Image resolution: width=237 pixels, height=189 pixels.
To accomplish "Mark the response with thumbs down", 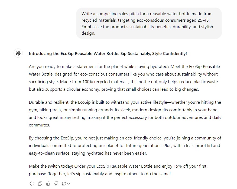I will (56, 184).
